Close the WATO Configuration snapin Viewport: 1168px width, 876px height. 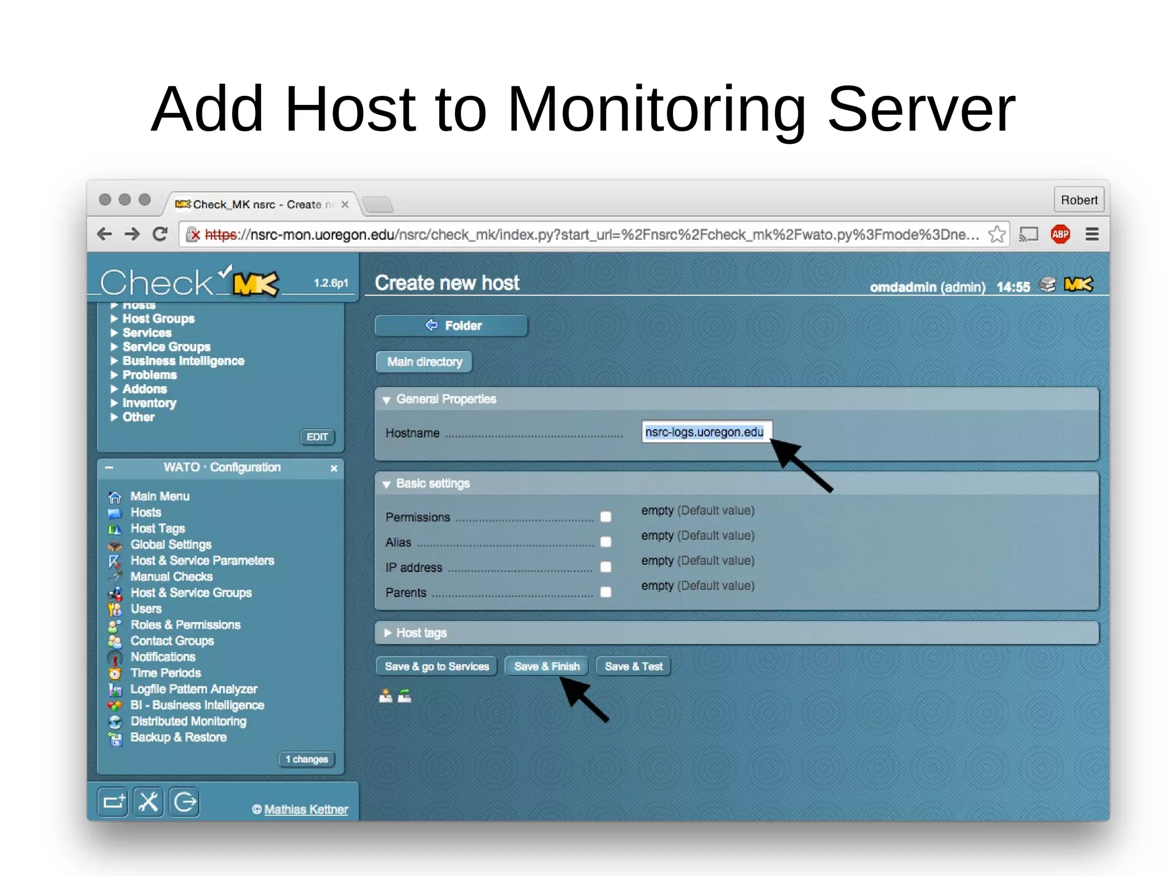point(334,469)
